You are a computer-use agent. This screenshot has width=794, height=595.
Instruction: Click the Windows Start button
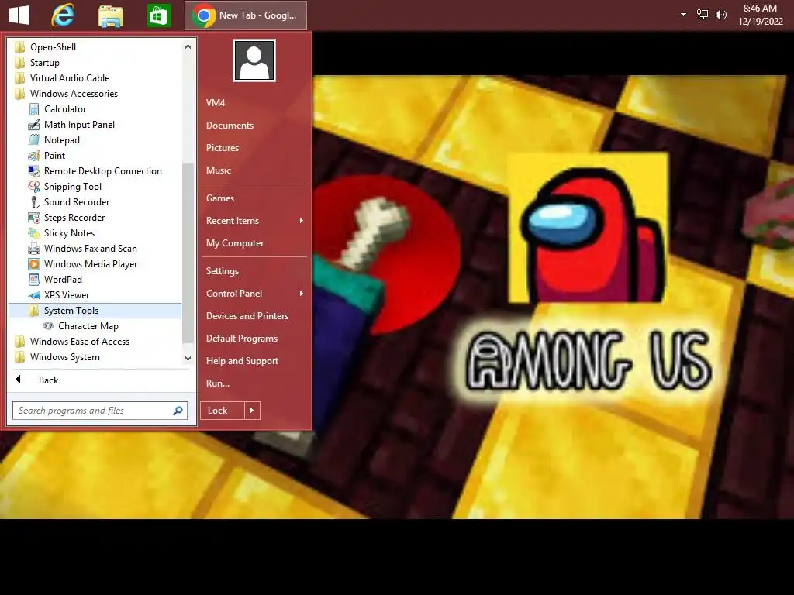(19, 15)
